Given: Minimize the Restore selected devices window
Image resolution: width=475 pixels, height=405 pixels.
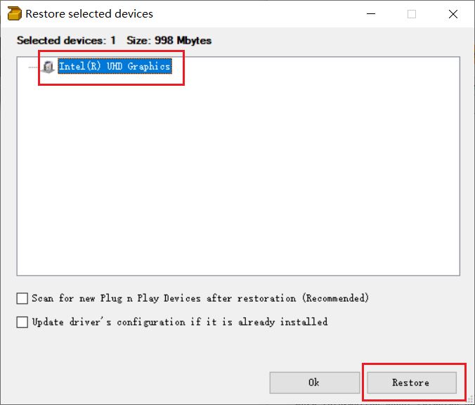Looking at the screenshot, I should [373, 14].
